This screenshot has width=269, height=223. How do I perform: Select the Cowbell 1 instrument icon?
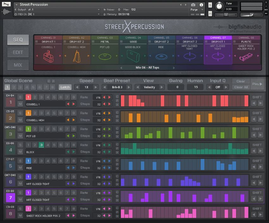(x=48, y=57)
